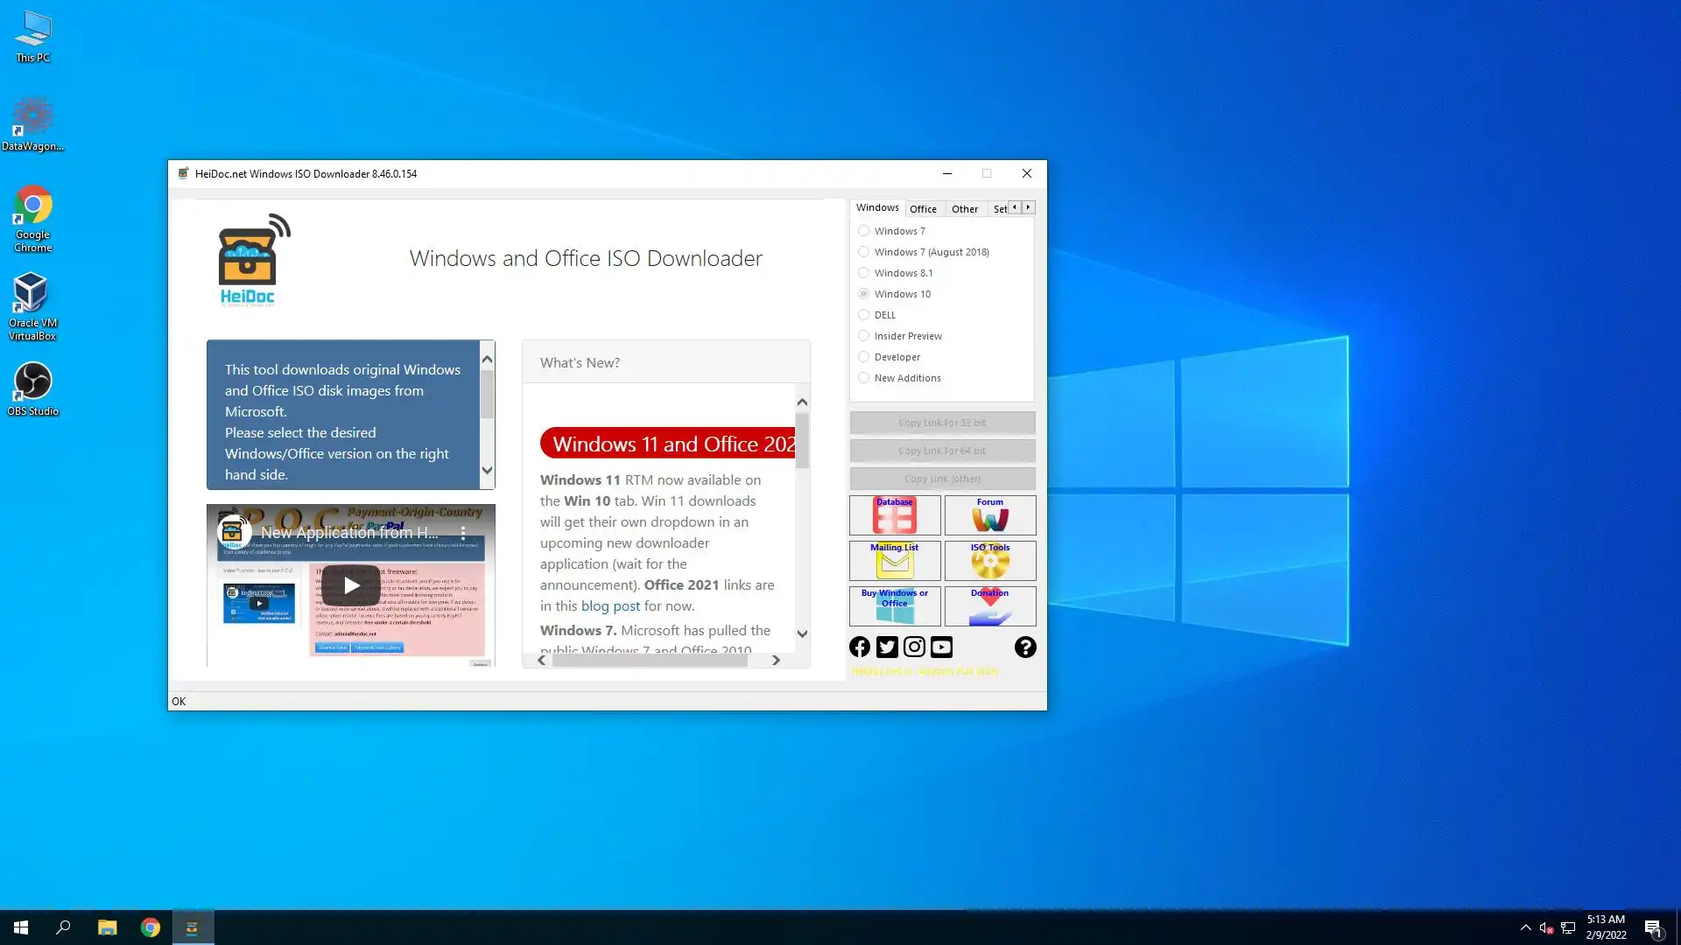Select the Windows 7 radio button
The width and height of the screenshot is (1681, 945).
[864, 231]
